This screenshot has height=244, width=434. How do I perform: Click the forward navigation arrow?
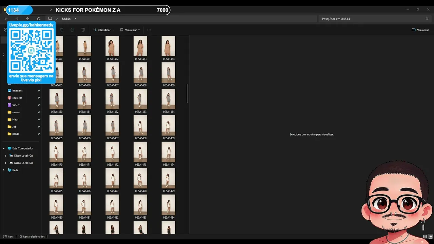17,19
